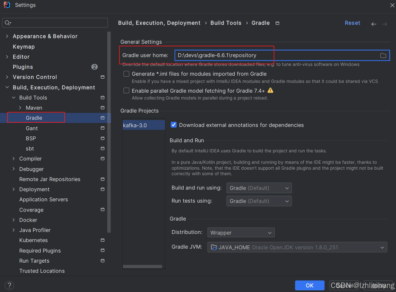Open the help question mark button
The height and width of the screenshot is (292, 396).
9,285
